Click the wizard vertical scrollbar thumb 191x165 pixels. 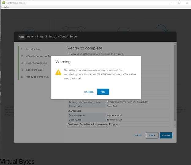pos(175,82)
